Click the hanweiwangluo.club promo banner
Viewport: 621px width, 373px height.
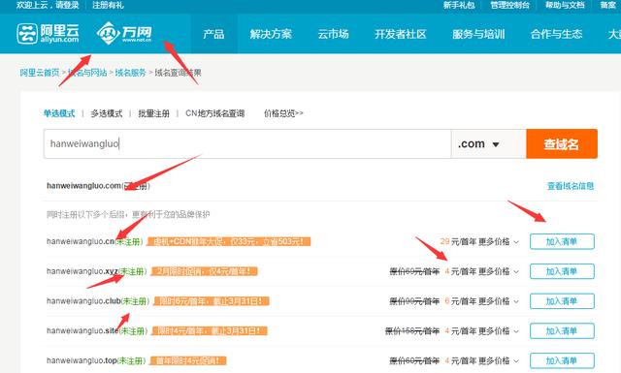212,301
